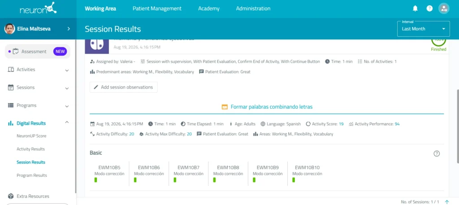The width and height of the screenshot is (459, 205).
Task: Expand the Elina Maltseva patient chevron
Action: coord(69,29)
